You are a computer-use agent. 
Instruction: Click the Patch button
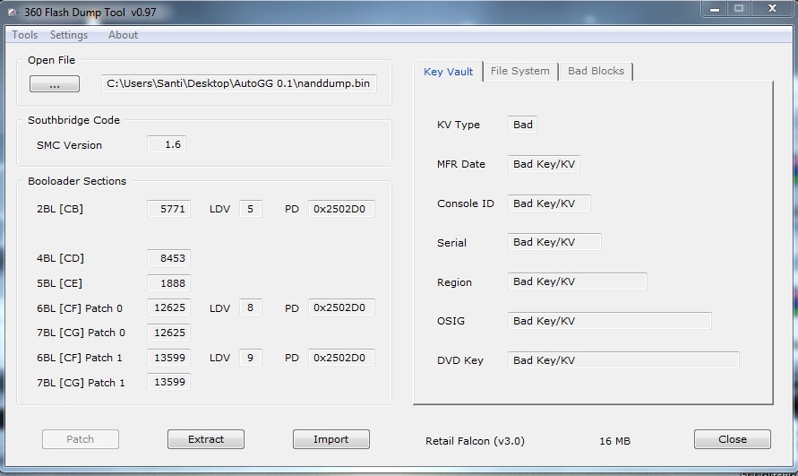tap(81, 439)
